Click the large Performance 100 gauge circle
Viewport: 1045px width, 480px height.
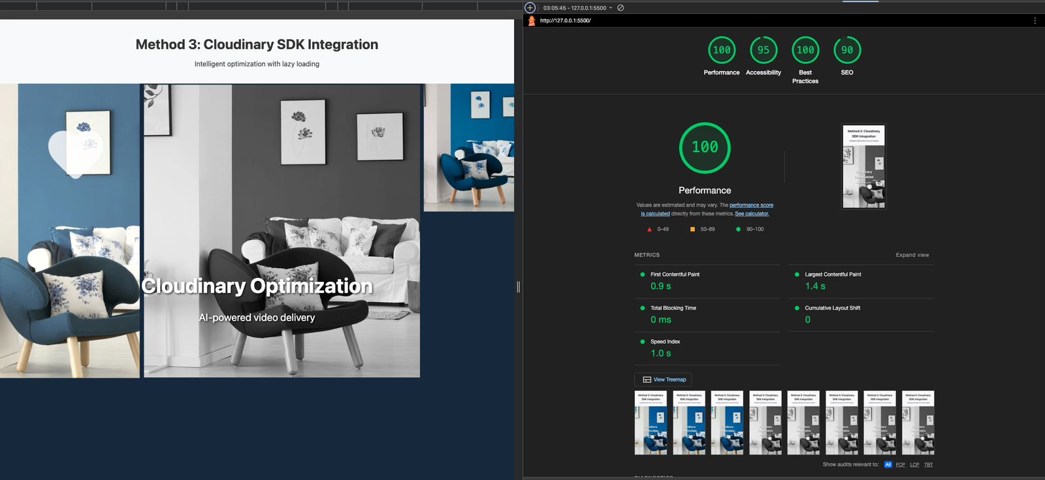tap(705, 147)
